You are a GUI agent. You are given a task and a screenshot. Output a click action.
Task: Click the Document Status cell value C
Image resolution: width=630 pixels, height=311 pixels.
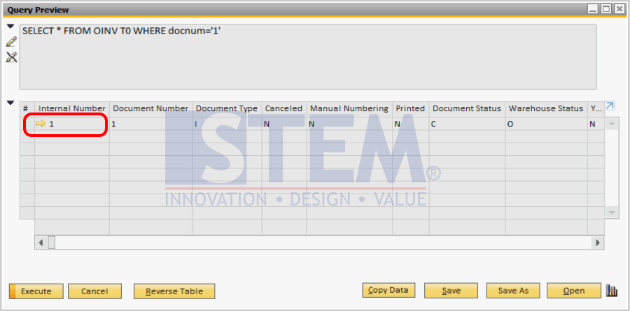click(467, 124)
